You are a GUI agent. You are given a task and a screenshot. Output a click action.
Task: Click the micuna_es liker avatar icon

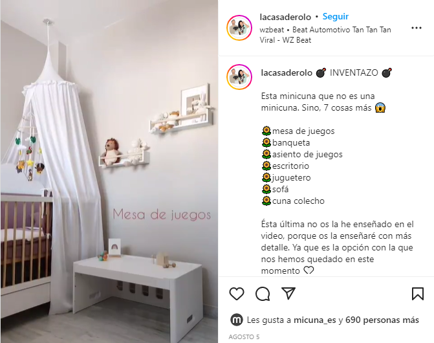point(237,320)
